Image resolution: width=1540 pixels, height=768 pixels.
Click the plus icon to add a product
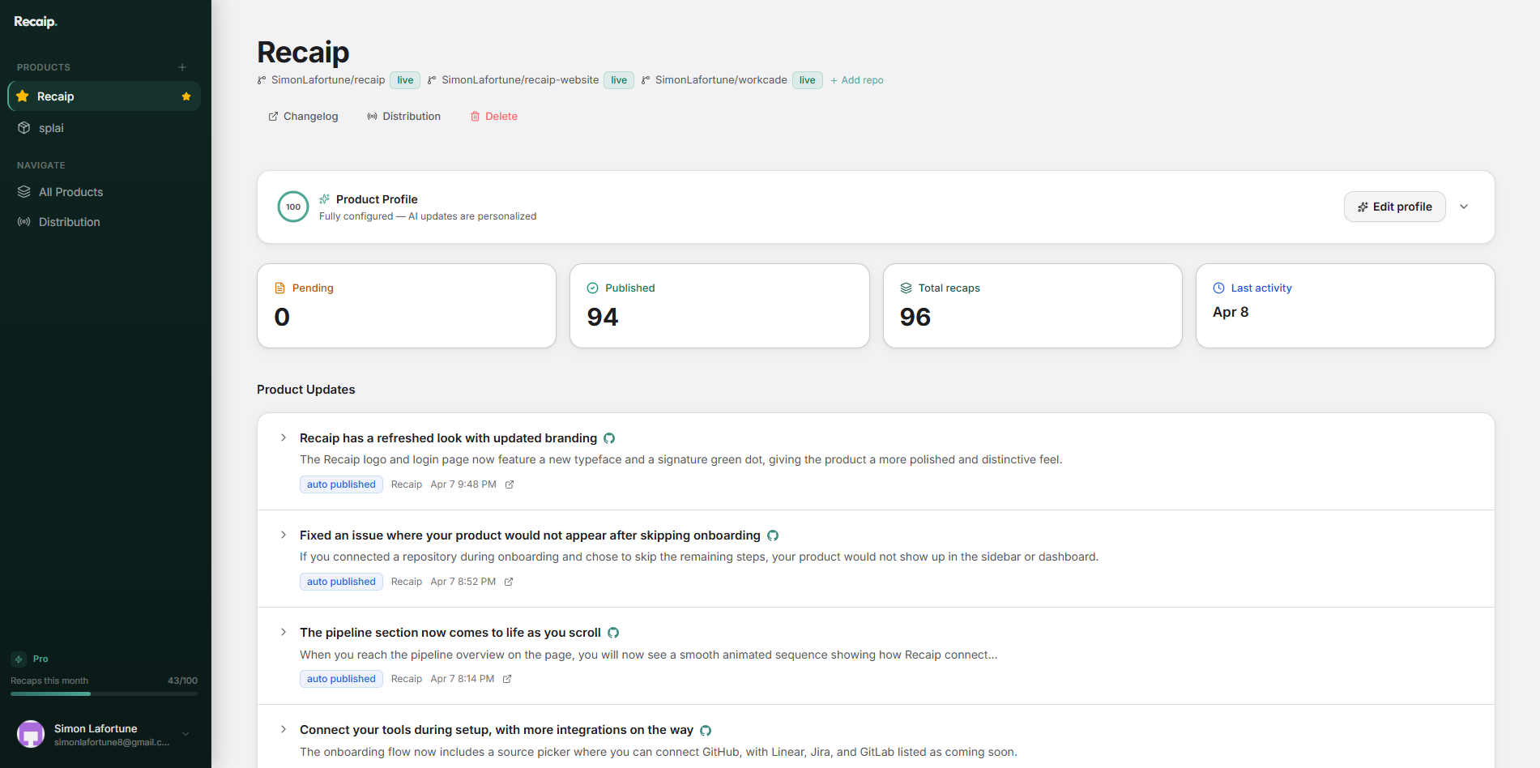(181, 66)
